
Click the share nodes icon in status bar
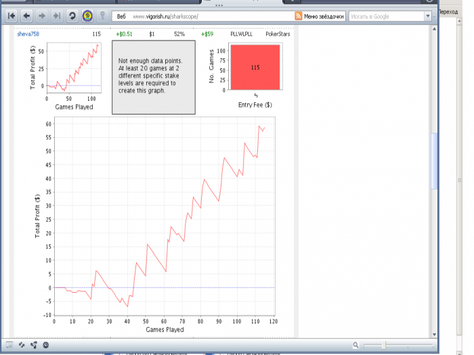point(34,345)
